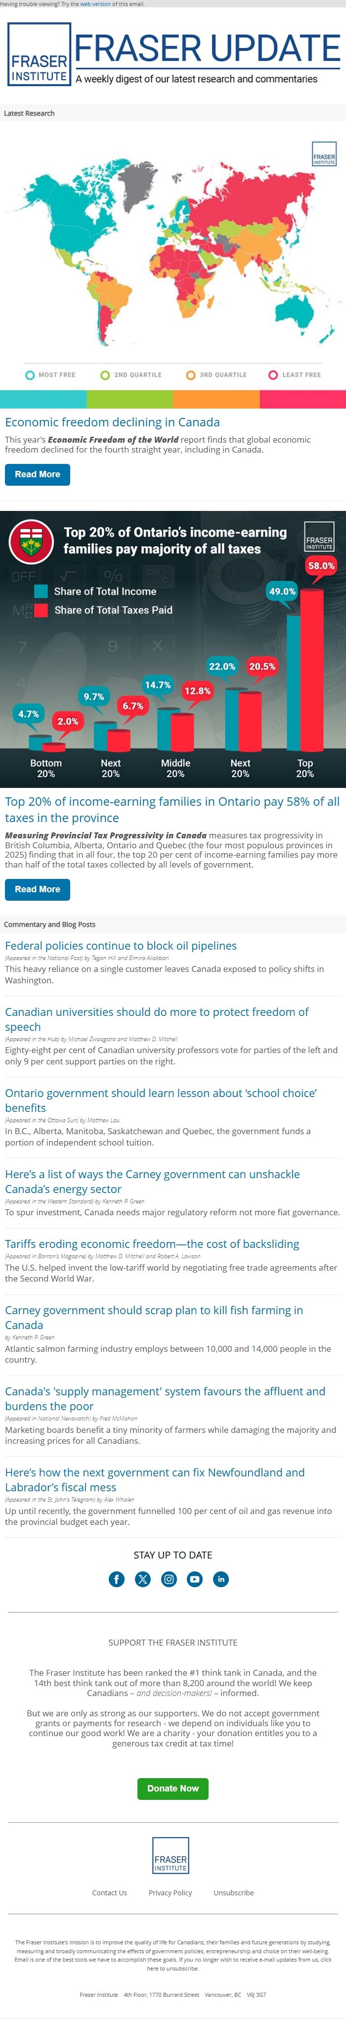346x2019 pixels.
Task: Click the Instagram social icon
Action: pos(169,1579)
